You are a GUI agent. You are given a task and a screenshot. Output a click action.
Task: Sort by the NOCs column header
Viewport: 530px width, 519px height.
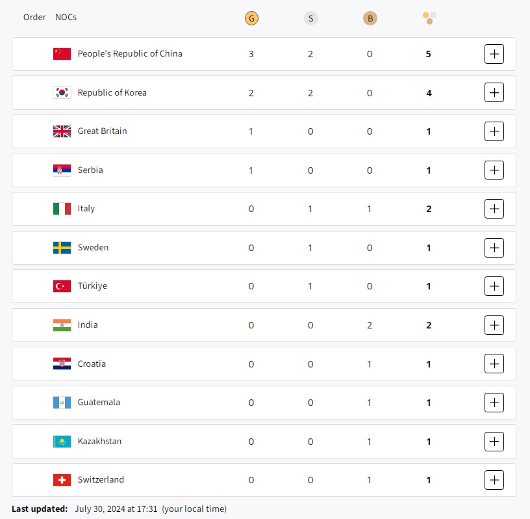coord(66,17)
